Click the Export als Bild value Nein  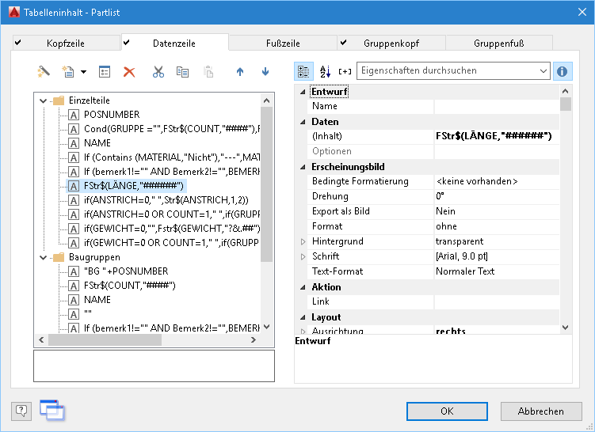[x=497, y=211]
